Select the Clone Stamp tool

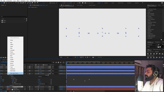pyautogui.click(x=30, y=3)
